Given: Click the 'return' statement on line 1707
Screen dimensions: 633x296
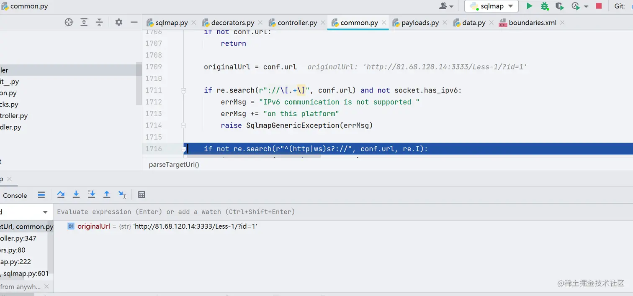Looking at the screenshot, I should pyautogui.click(x=234, y=43).
